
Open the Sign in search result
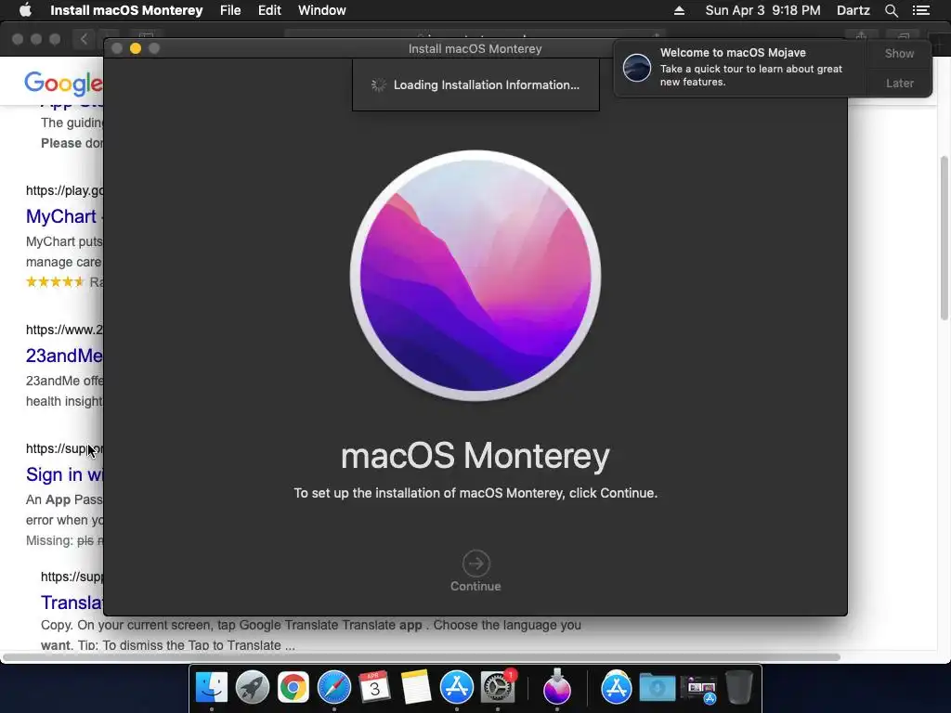64,474
